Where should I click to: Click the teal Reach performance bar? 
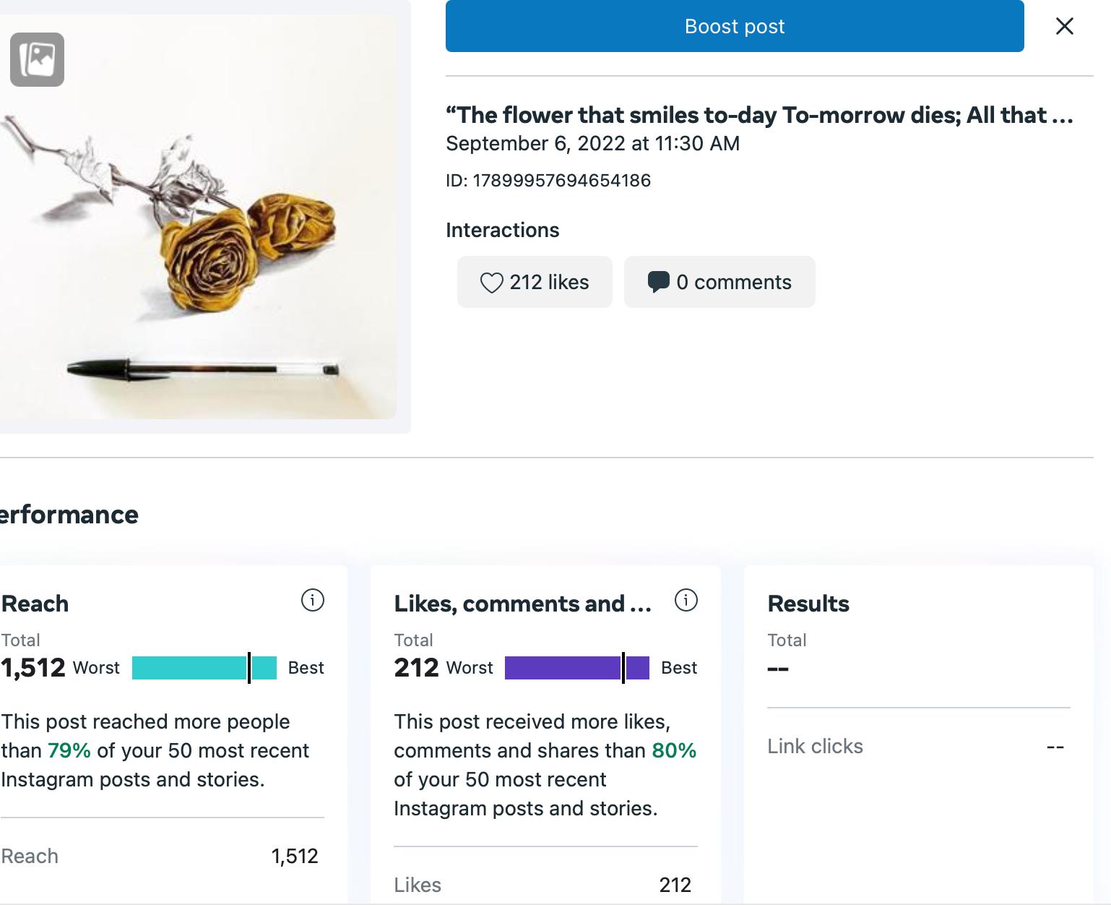tap(204, 668)
